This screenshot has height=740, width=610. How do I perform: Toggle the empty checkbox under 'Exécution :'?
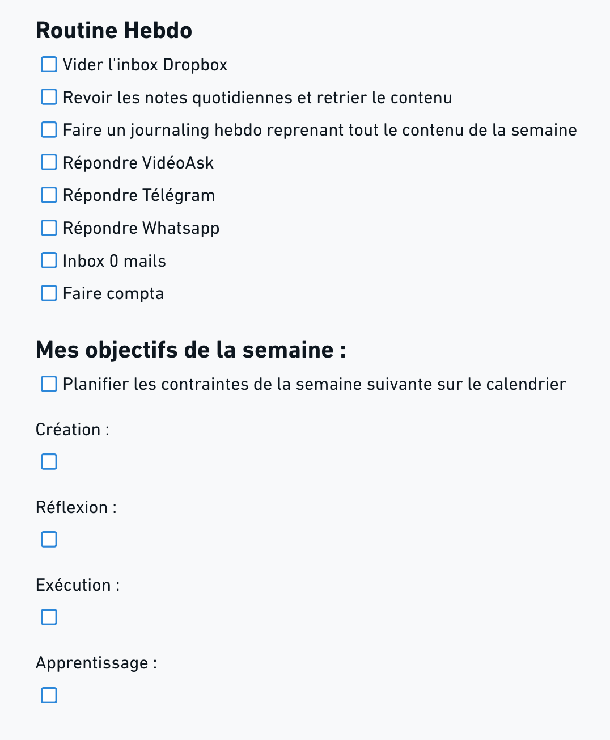point(49,617)
